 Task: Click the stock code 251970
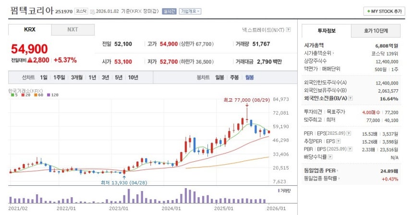coord(64,12)
